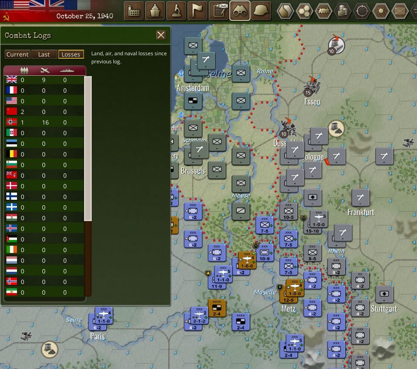Open the naval ship toolbar button
417x369 pixels.
[155, 11]
